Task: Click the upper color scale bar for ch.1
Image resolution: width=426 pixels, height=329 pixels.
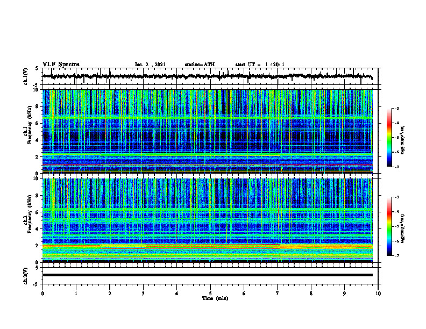Action: (389, 138)
